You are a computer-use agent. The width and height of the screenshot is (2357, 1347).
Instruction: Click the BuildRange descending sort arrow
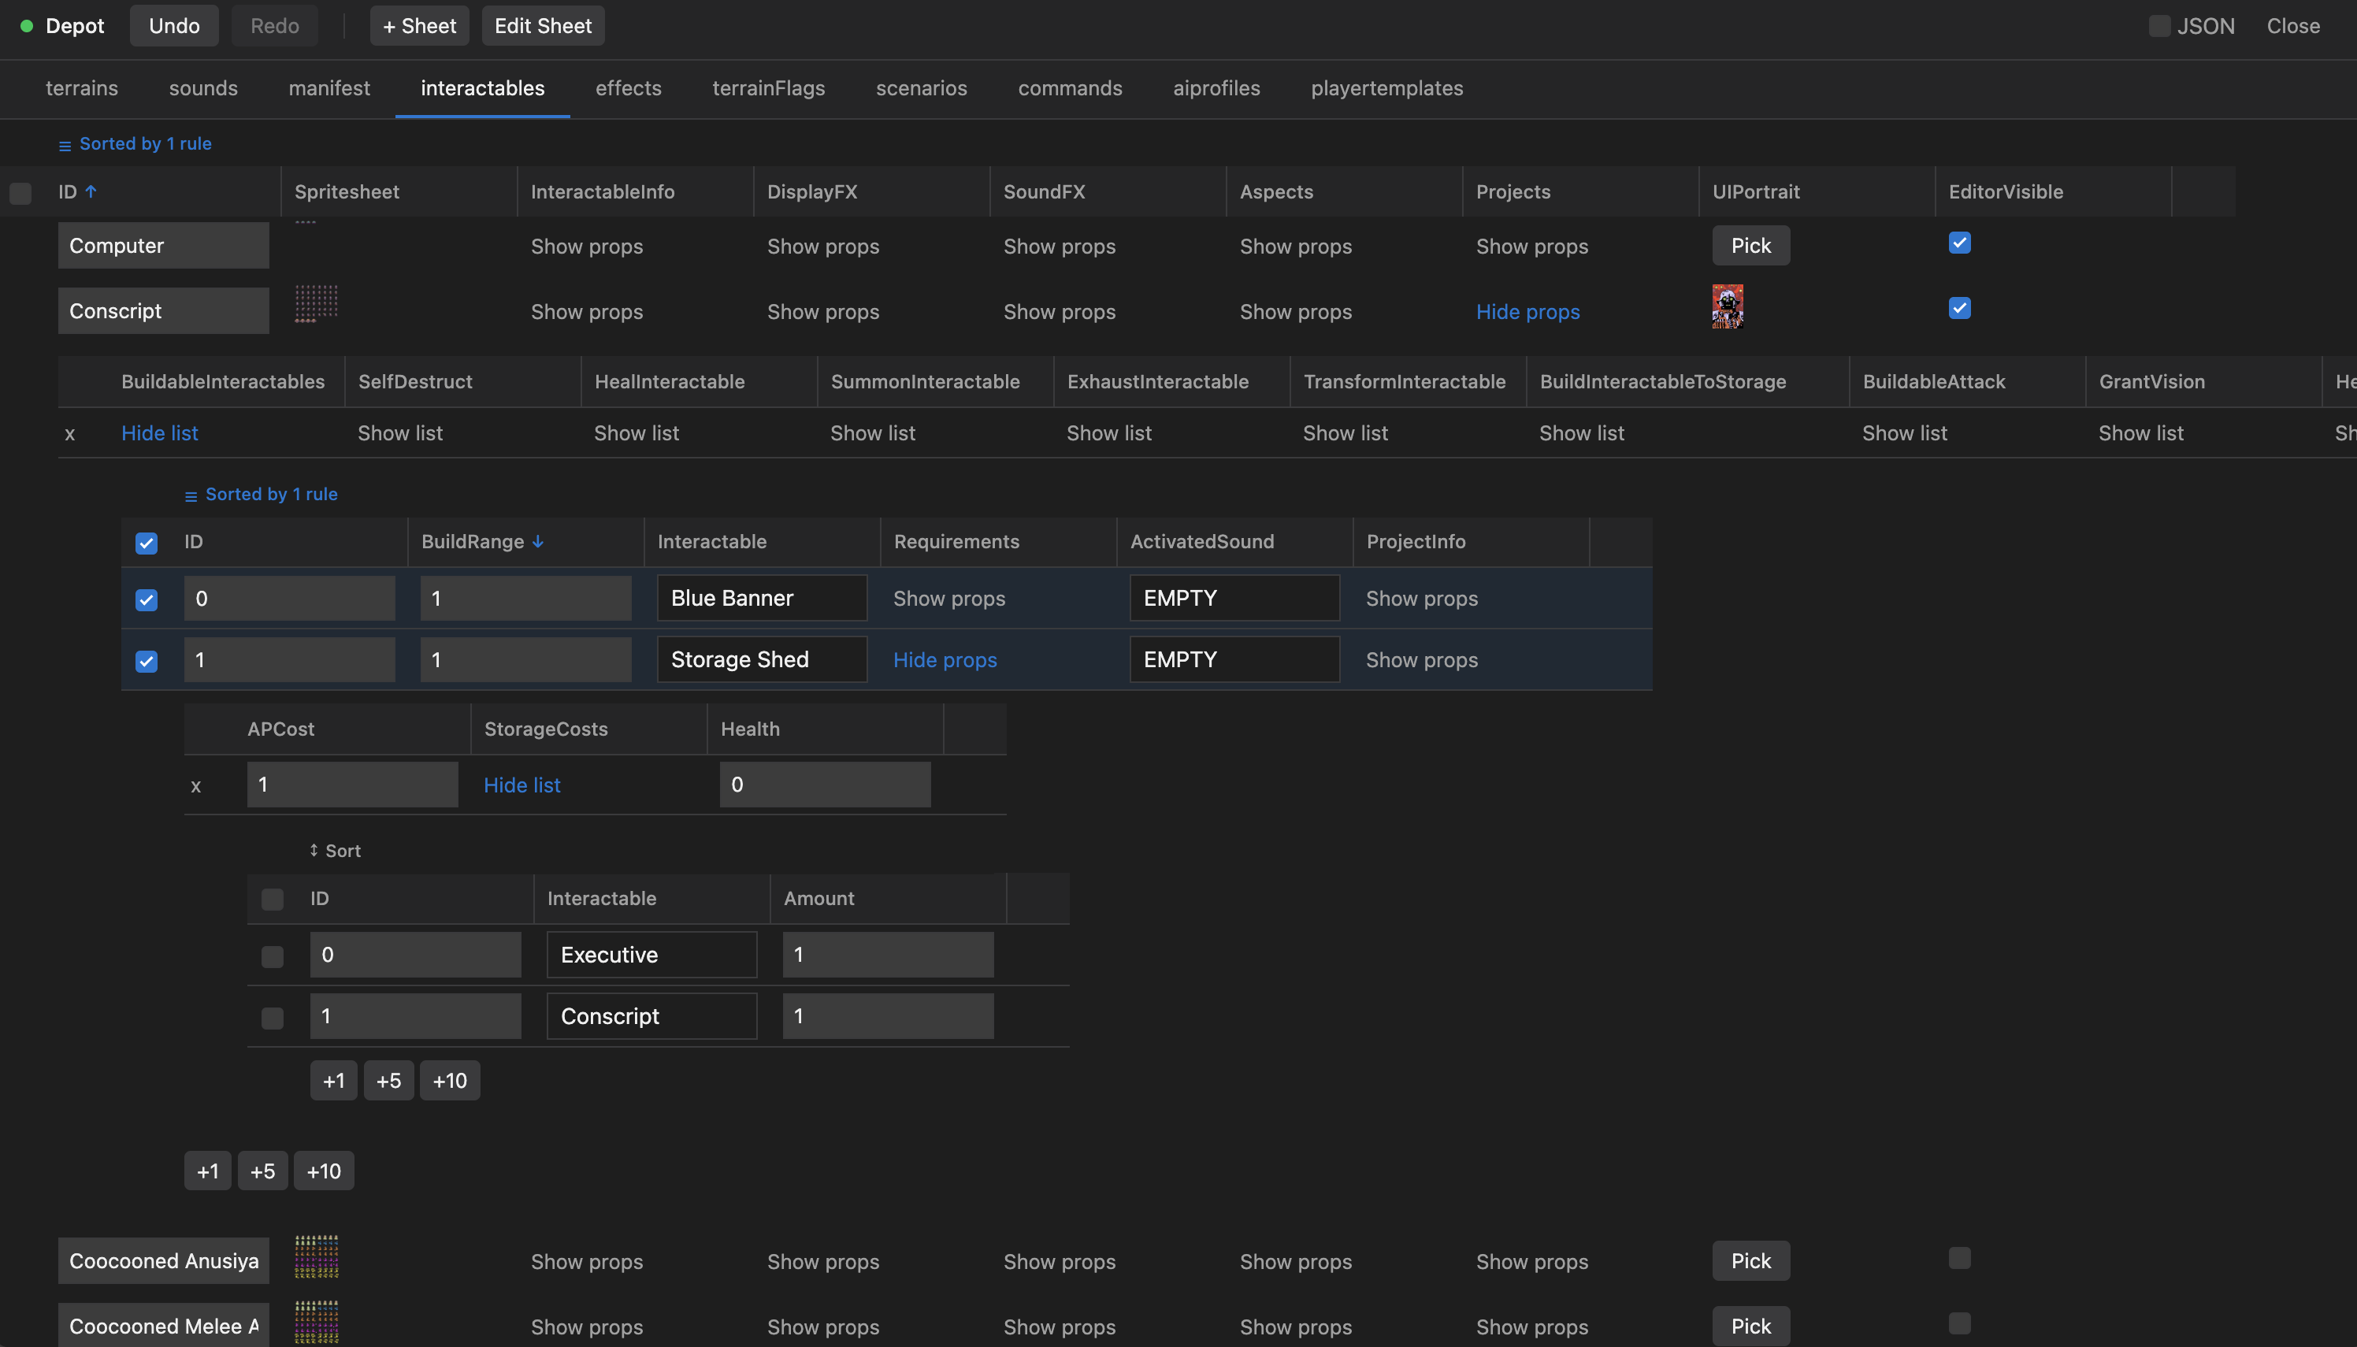point(537,542)
